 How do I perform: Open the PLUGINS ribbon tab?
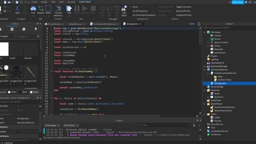tap(71, 2)
